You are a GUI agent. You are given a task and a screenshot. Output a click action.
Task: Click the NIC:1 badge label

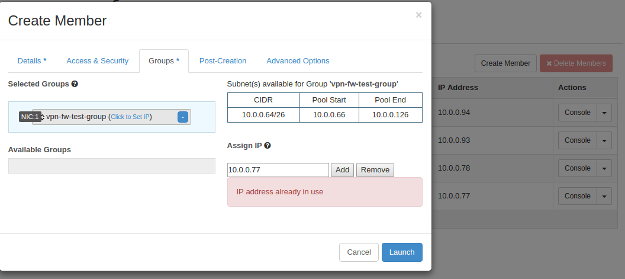coord(30,117)
